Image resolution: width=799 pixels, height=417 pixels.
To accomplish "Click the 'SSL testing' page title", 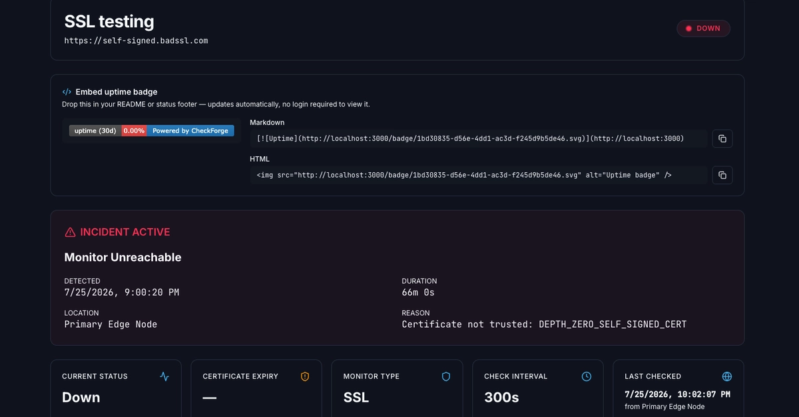I will pyautogui.click(x=109, y=21).
